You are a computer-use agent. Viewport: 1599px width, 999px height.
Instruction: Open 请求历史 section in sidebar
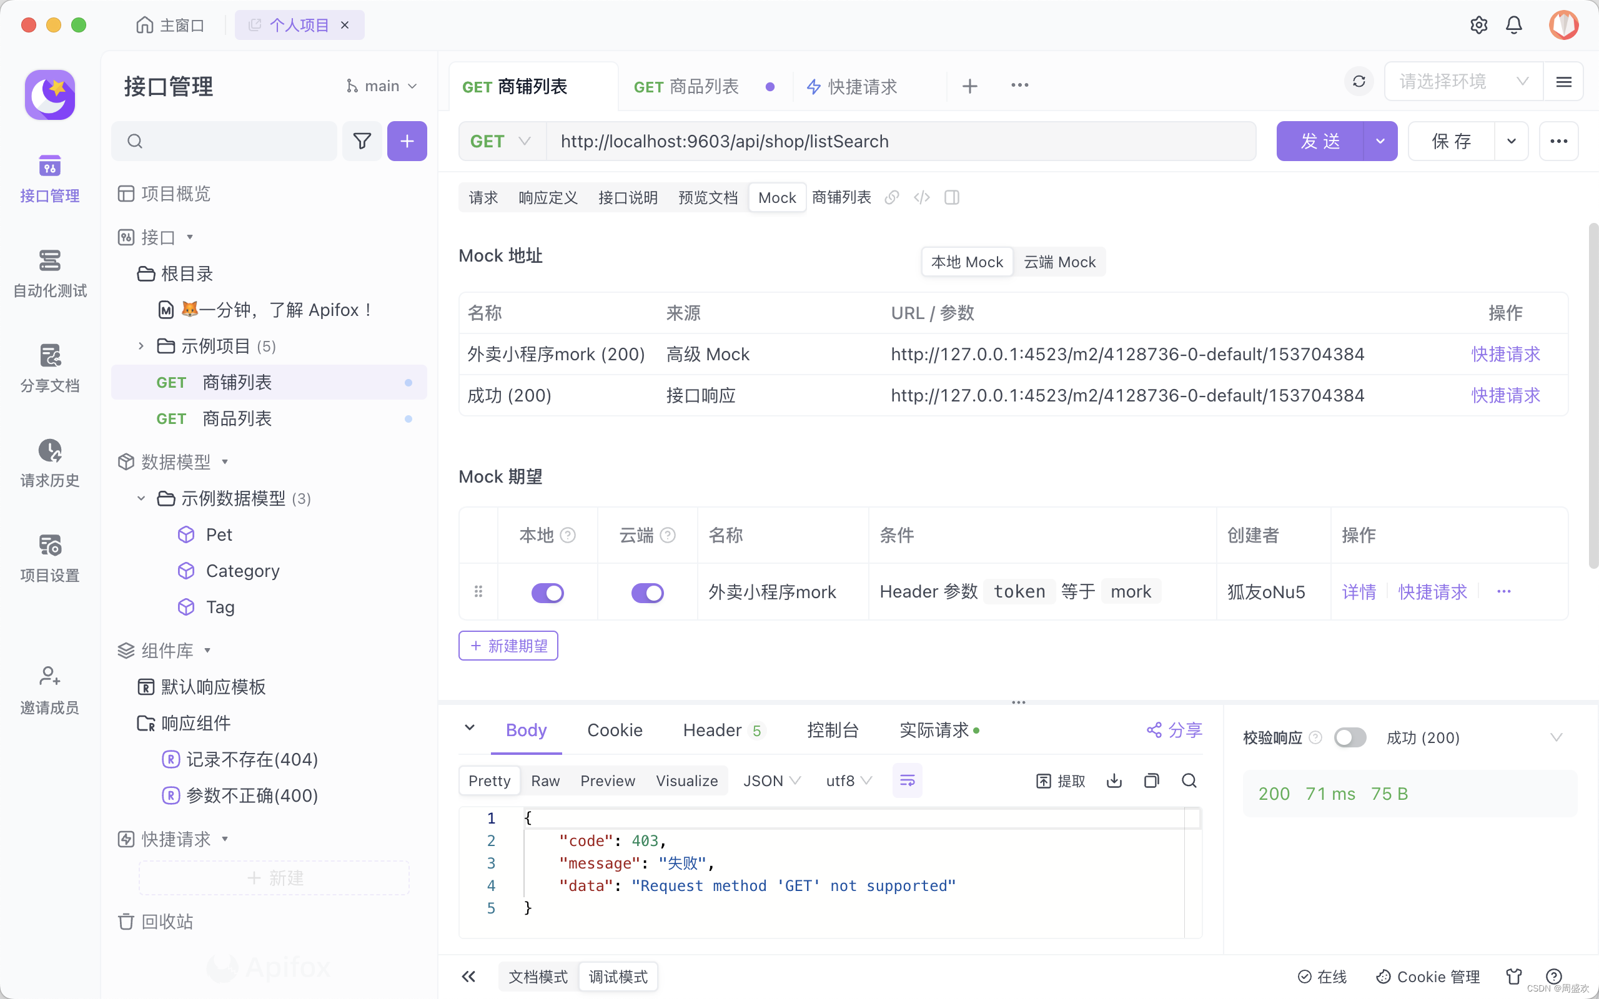pos(49,463)
